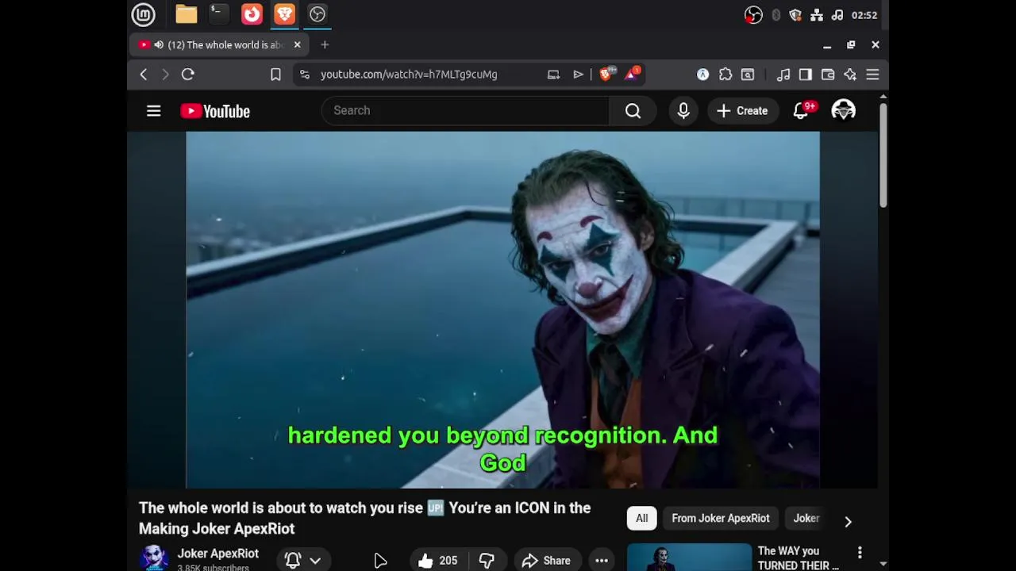The image size is (1016, 571).
Task: Submit search with magnifier button
Action: click(633, 111)
